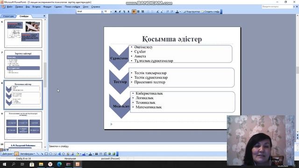Switch to the Слайды tab
Viewport: 299px width, 168px height.
(x=24, y=16)
